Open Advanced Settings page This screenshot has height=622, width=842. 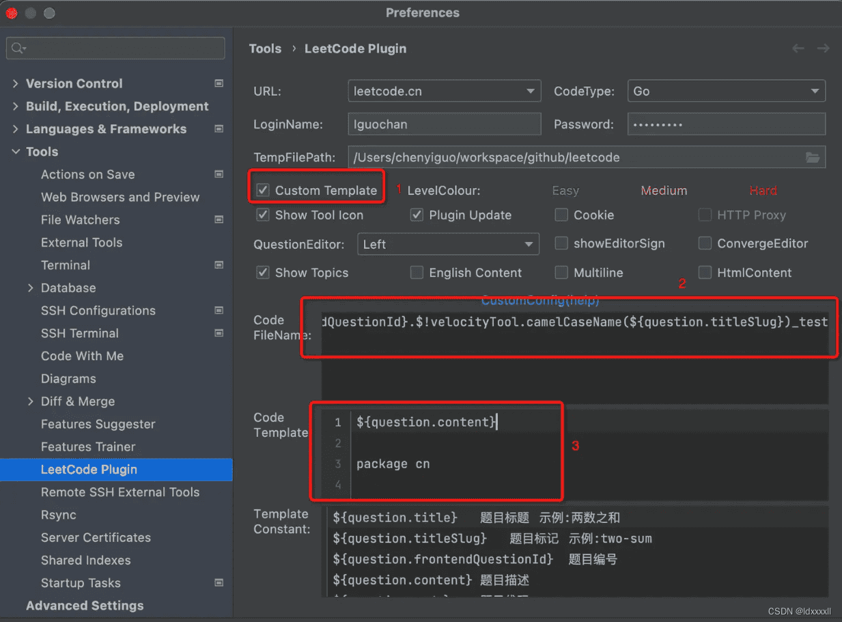point(85,606)
